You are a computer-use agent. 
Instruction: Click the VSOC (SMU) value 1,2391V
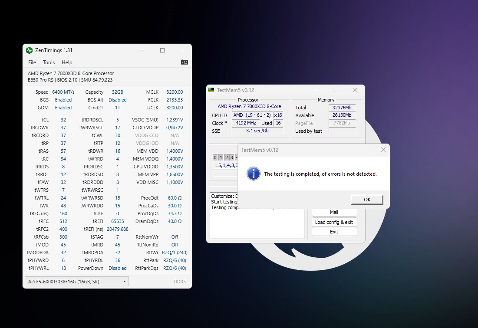(x=175, y=120)
